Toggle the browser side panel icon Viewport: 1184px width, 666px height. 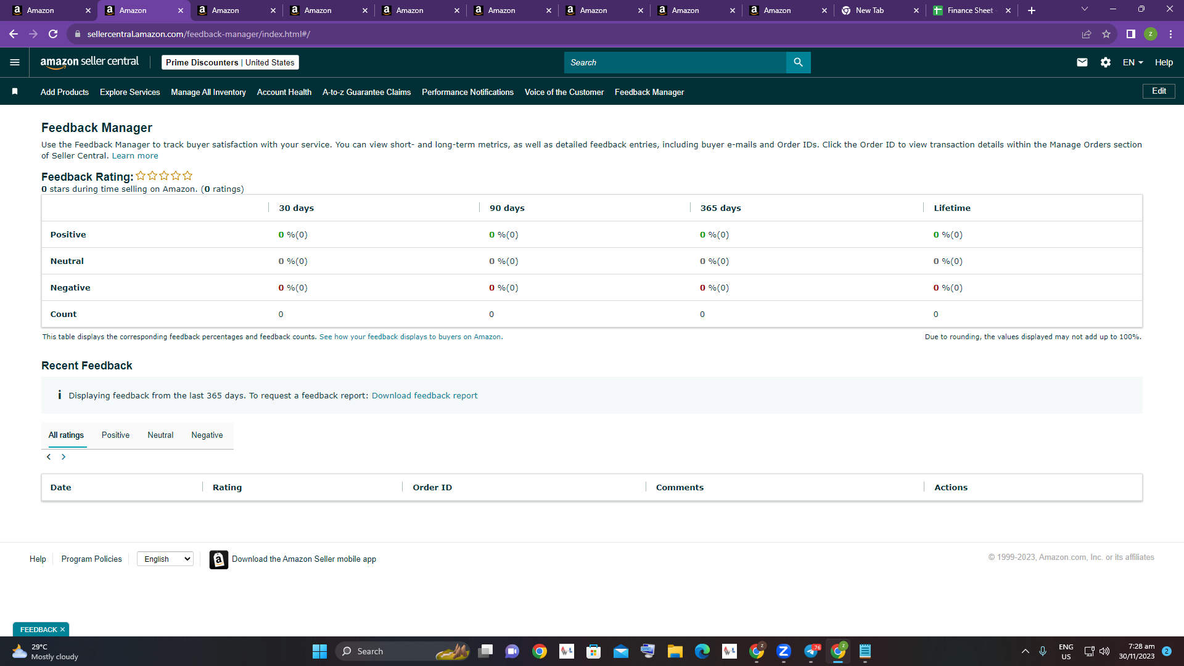pyautogui.click(x=1130, y=34)
